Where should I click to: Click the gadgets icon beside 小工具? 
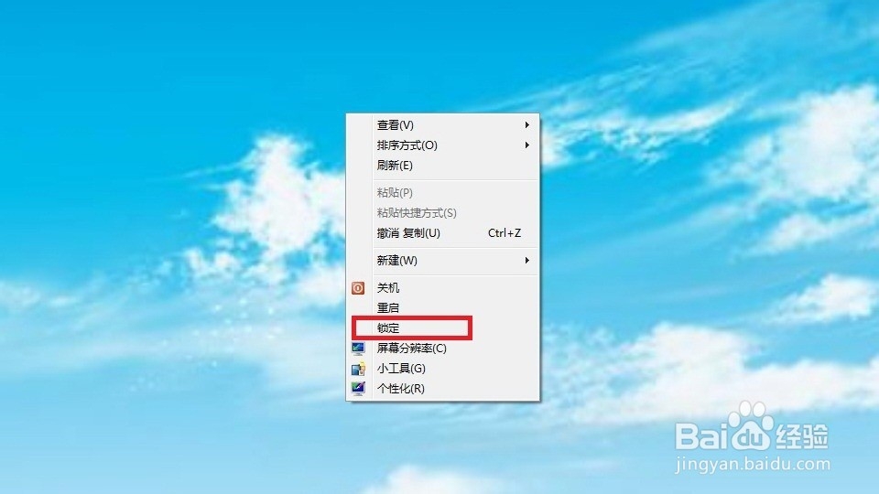click(x=358, y=369)
